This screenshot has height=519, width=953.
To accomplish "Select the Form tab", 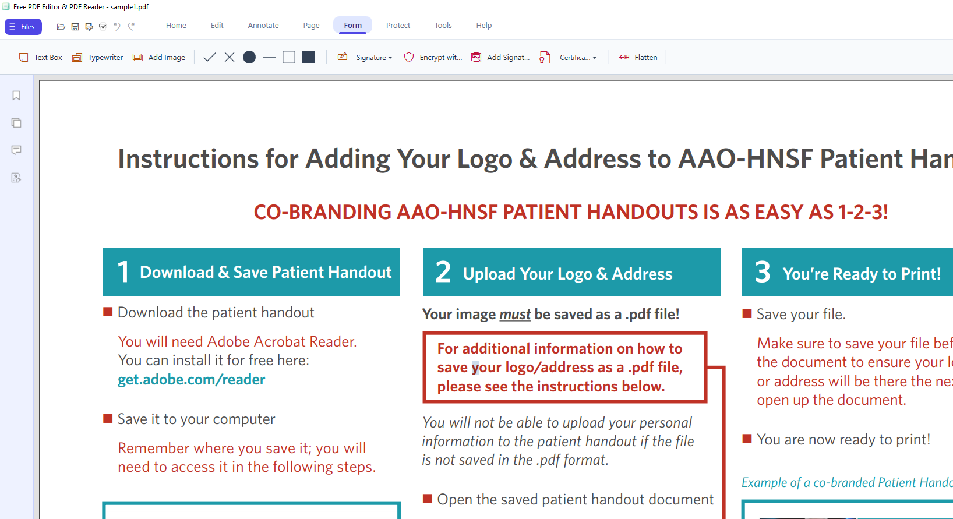I will point(352,26).
